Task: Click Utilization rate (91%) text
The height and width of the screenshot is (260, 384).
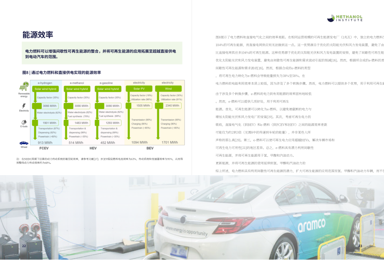Action: pos(172,99)
